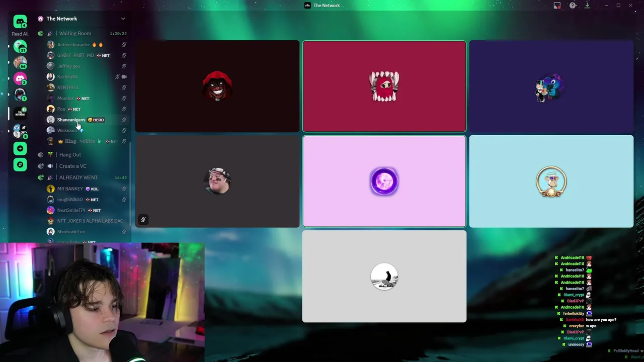Click muted mic icon beside MR BANKEY
The image size is (644, 362).
(124, 189)
